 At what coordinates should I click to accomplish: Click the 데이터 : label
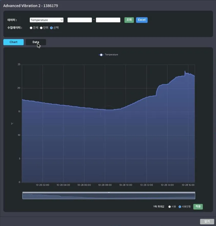click(12, 20)
